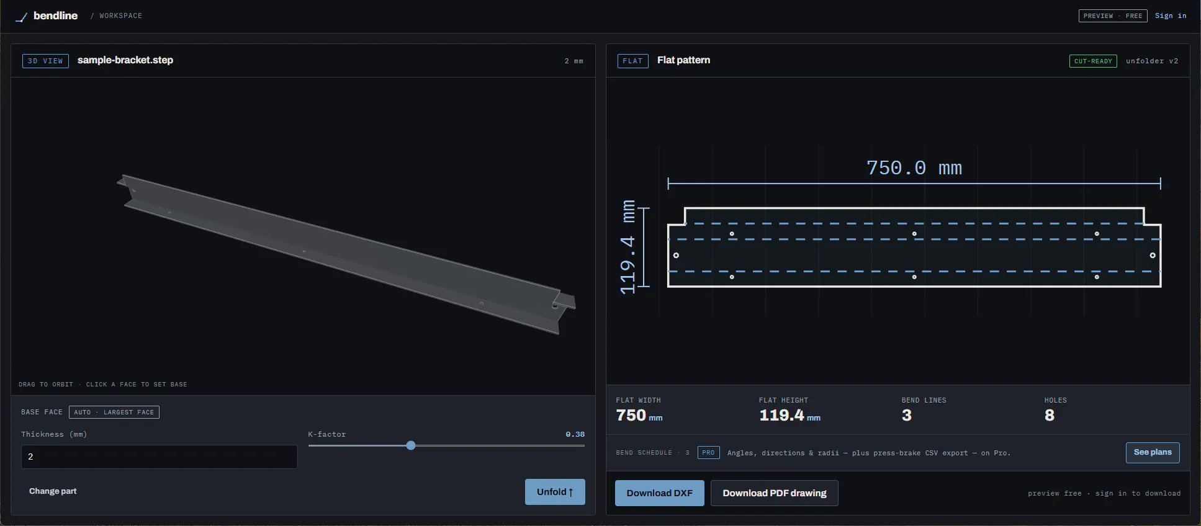Image resolution: width=1201 pixels, height=526 pixels.
Task: Click the PREVIEW · FREE badge
Action: 1113,16
